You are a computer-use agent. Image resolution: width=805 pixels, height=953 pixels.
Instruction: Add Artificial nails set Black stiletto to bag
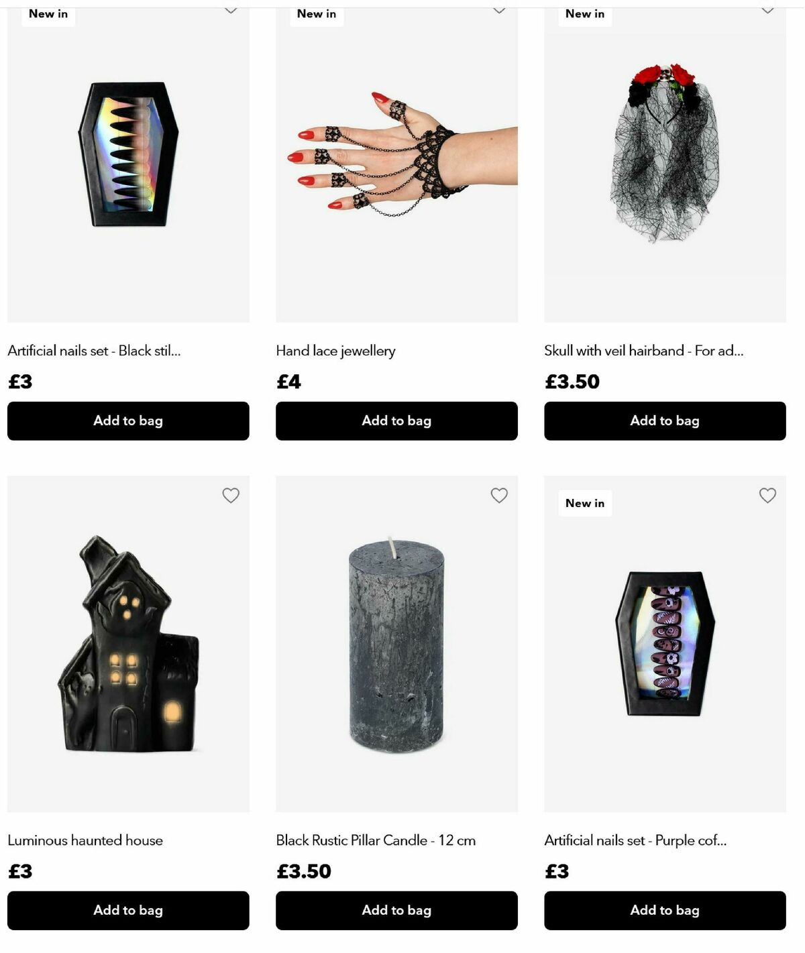pyautogui.click(x=128, y=421)
